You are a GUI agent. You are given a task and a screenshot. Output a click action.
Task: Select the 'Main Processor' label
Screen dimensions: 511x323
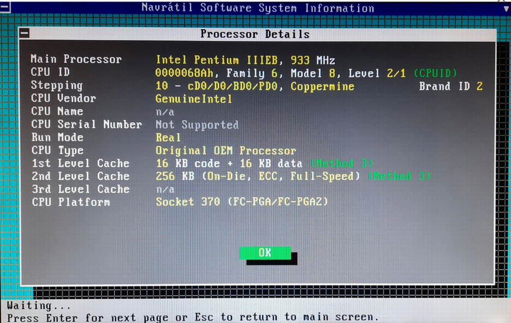tap(76, 59)
